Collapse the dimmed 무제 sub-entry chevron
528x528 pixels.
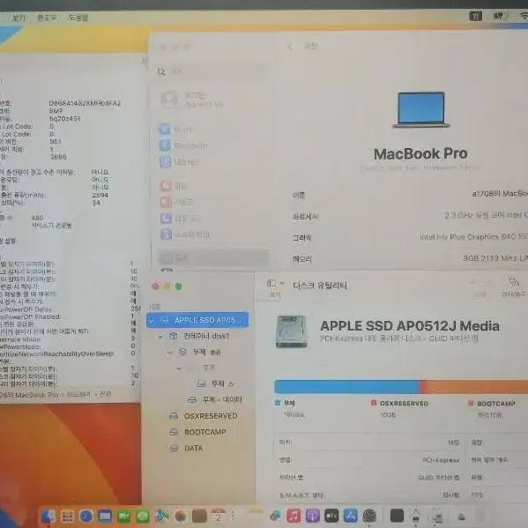[179, 368]
